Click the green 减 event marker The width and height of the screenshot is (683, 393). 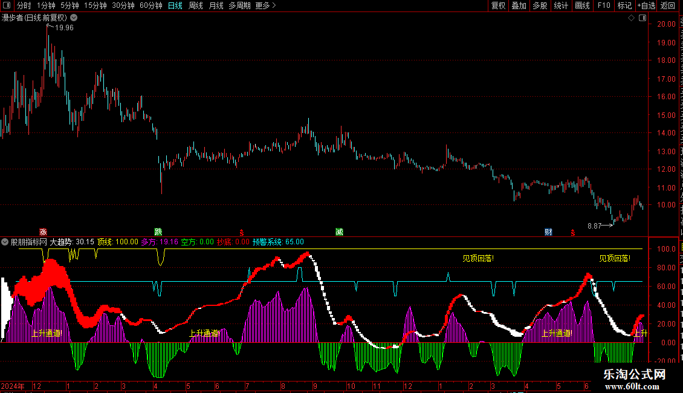tap(339, 232)
